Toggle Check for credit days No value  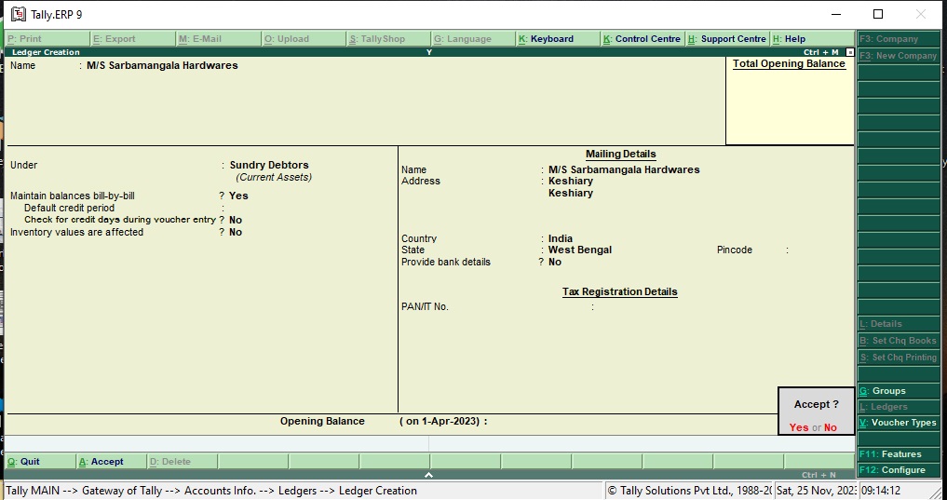(x=236, y=220)
